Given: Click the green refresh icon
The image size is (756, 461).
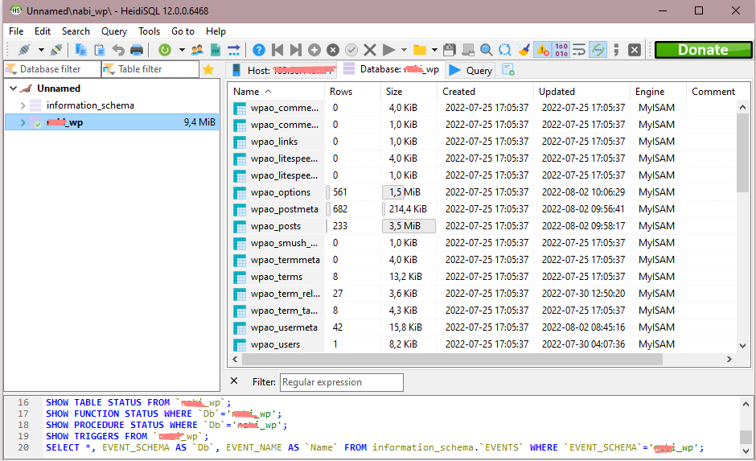Looking at the screenshot, I should (x=164, y=50).
